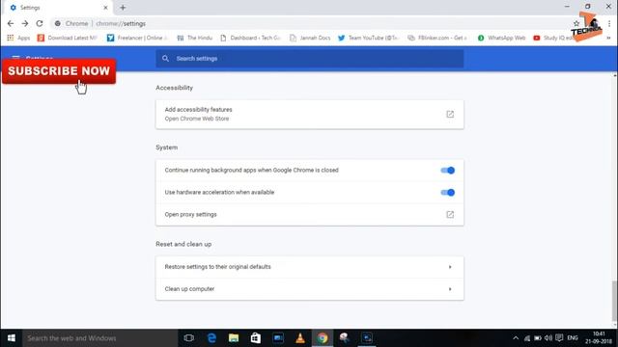Open the taskbar clock and date
618x347 pixels.
tap(599, 338)
